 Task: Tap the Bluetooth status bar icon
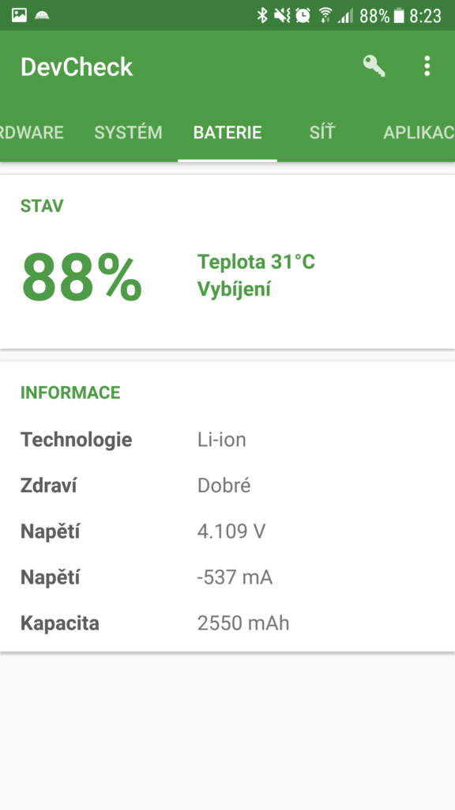[262, 16]
